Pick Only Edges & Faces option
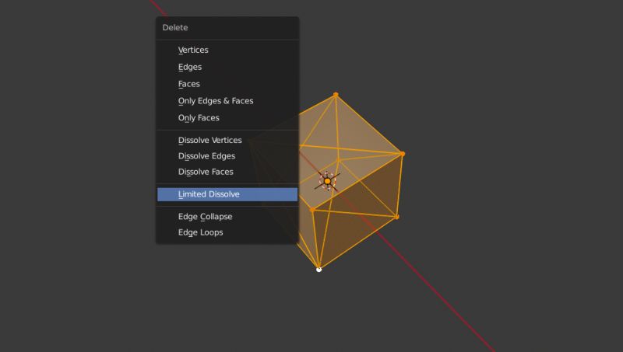 point(227,101)
